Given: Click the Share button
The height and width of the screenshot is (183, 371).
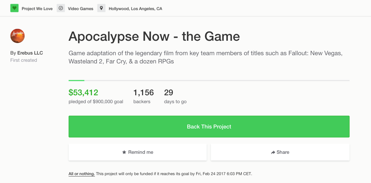Looking at the screenshot, I should coord(280,152).
